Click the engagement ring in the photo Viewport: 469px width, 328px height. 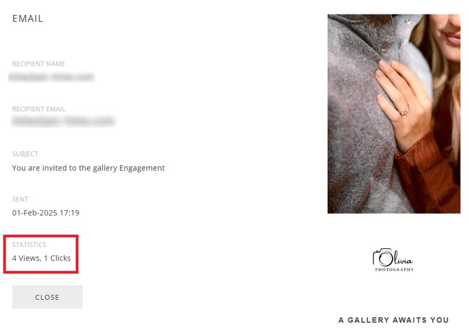404,111
